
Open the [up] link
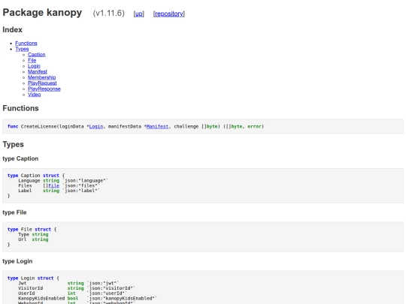click(x=139, y=14)
